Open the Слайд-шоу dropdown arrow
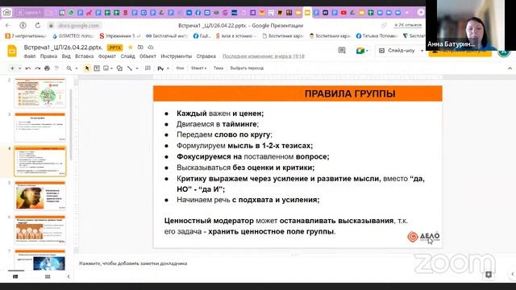This screenshot has width=516, height=290. click(422, 51)
